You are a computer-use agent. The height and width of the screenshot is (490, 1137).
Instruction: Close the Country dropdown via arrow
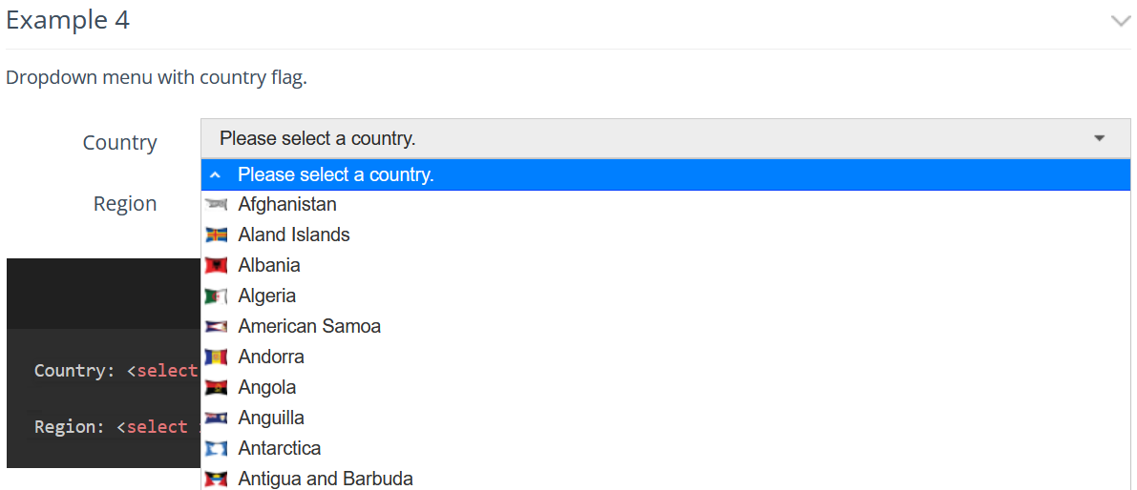1100,137
